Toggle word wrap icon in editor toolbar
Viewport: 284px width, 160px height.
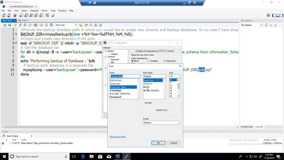[x=101, y=25]
